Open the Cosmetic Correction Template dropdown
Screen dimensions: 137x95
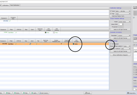click(124, 35)
